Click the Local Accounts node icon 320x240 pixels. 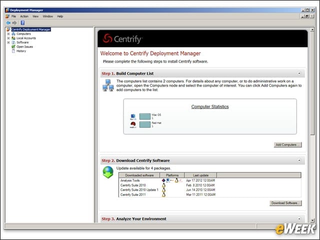coord(13,38)
